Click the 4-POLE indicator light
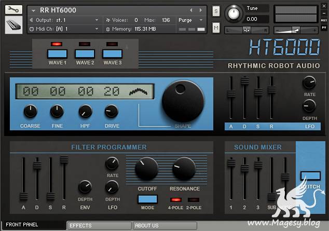The image size is (329, 231). click(175, 200)
